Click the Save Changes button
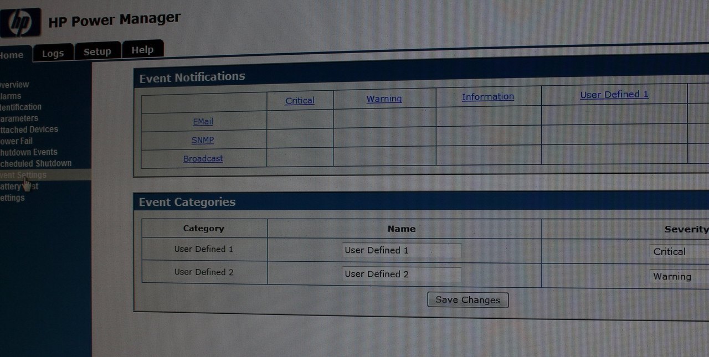 pyautogui.click(x=468, y=300)
